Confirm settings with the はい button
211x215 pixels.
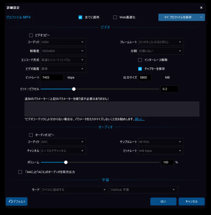click(163, 201)
